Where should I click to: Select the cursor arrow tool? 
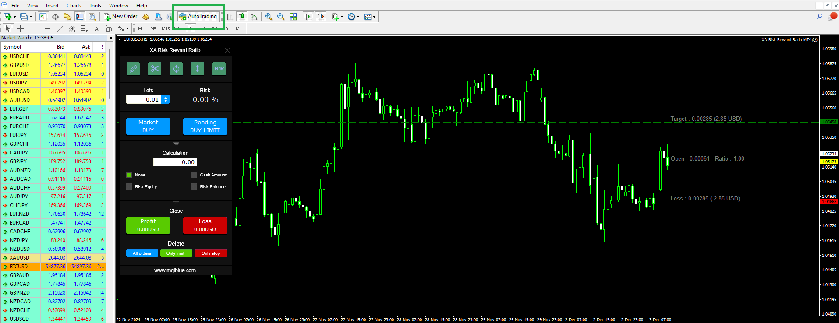[7, 28]
